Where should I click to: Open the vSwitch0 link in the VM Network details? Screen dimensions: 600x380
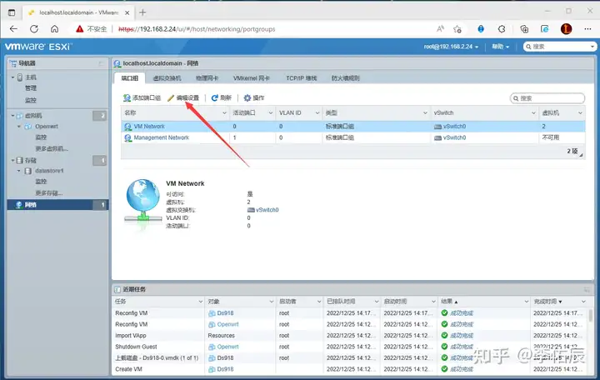tap(267, 210)
